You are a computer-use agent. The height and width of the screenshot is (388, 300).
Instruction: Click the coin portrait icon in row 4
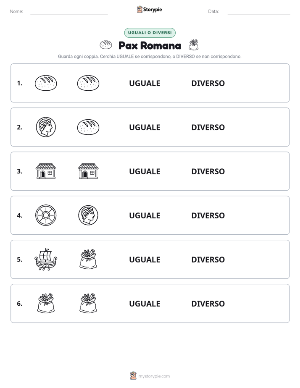[88, 215]
